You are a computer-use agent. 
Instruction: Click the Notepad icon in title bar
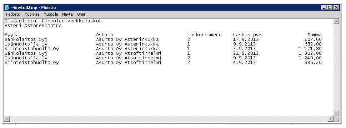[x=7, y=7]
